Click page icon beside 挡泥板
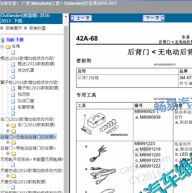 13,95
